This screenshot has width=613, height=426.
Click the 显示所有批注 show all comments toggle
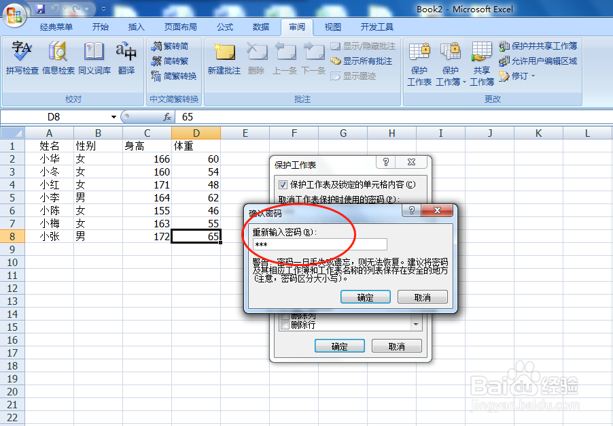point(368,61)
